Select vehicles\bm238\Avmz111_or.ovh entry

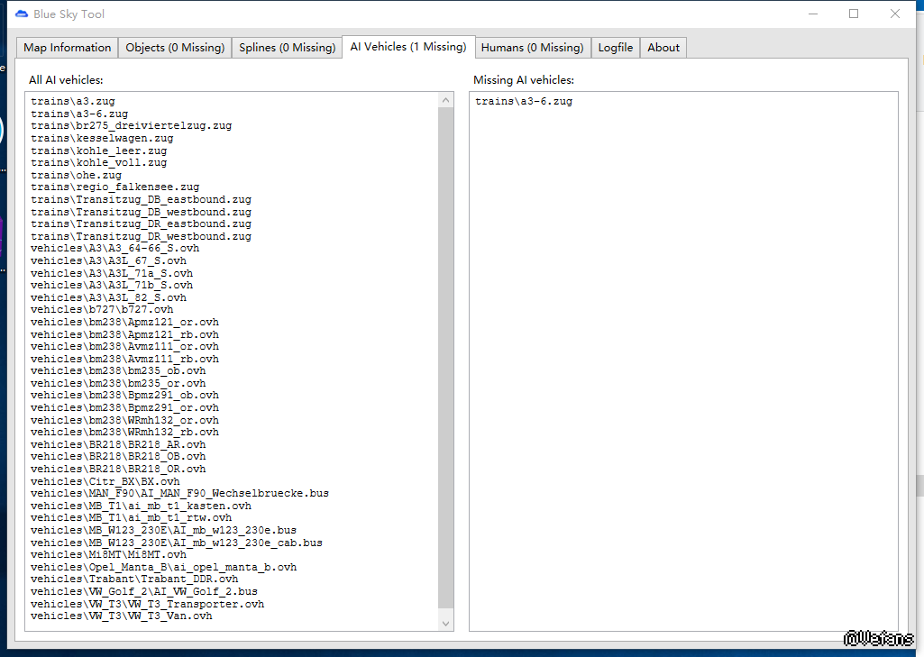point(125,346)
